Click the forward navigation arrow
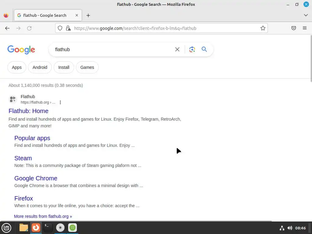 (18, 28)
